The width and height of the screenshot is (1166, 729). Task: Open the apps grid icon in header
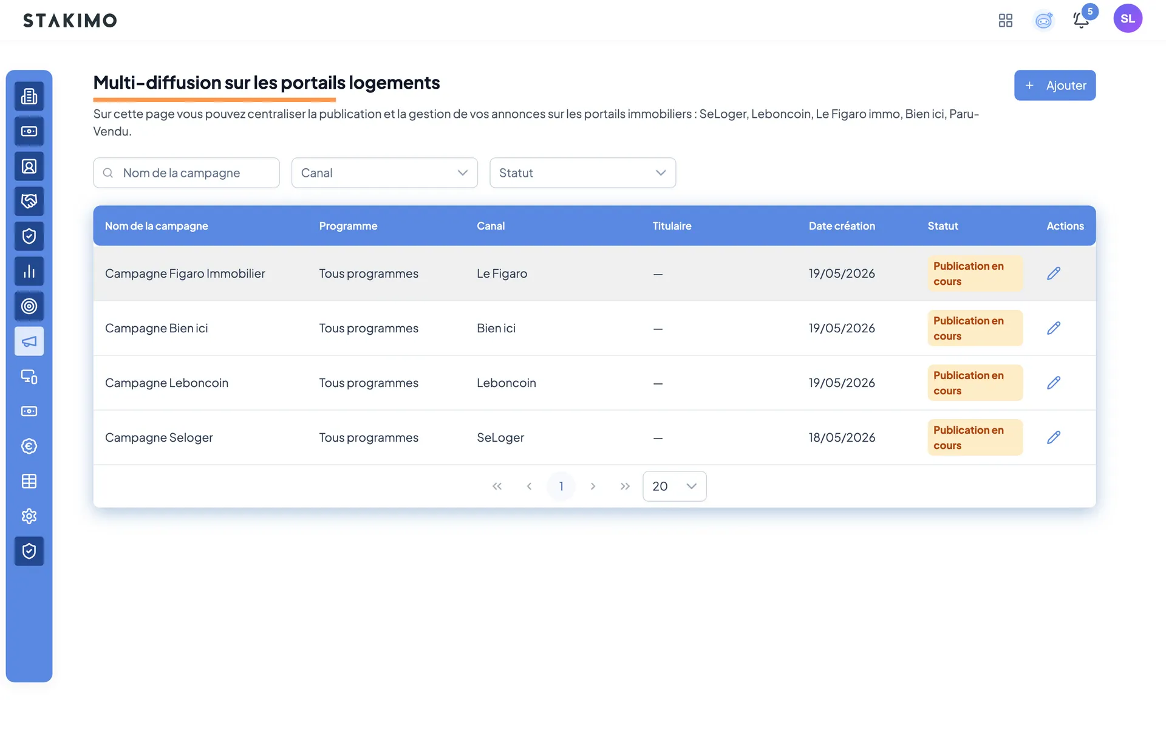click(1006, 21)
